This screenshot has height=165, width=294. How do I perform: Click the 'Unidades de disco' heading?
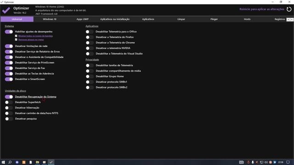tap(15, 91)
